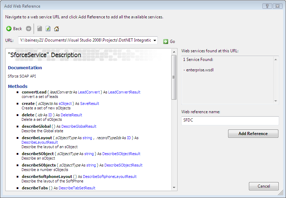The image size is (286, 198).
Task: Open string link in describeLayout method
Action: (x=87, y=138)
